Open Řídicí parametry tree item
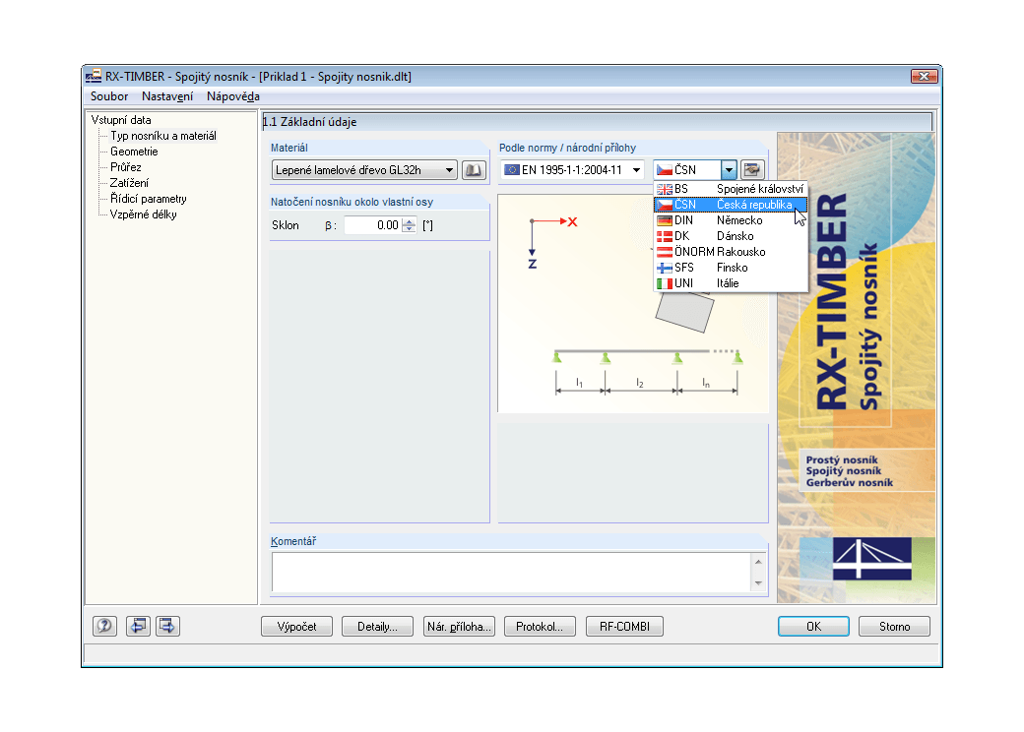1024x732 pixels. tap(149, 199)
